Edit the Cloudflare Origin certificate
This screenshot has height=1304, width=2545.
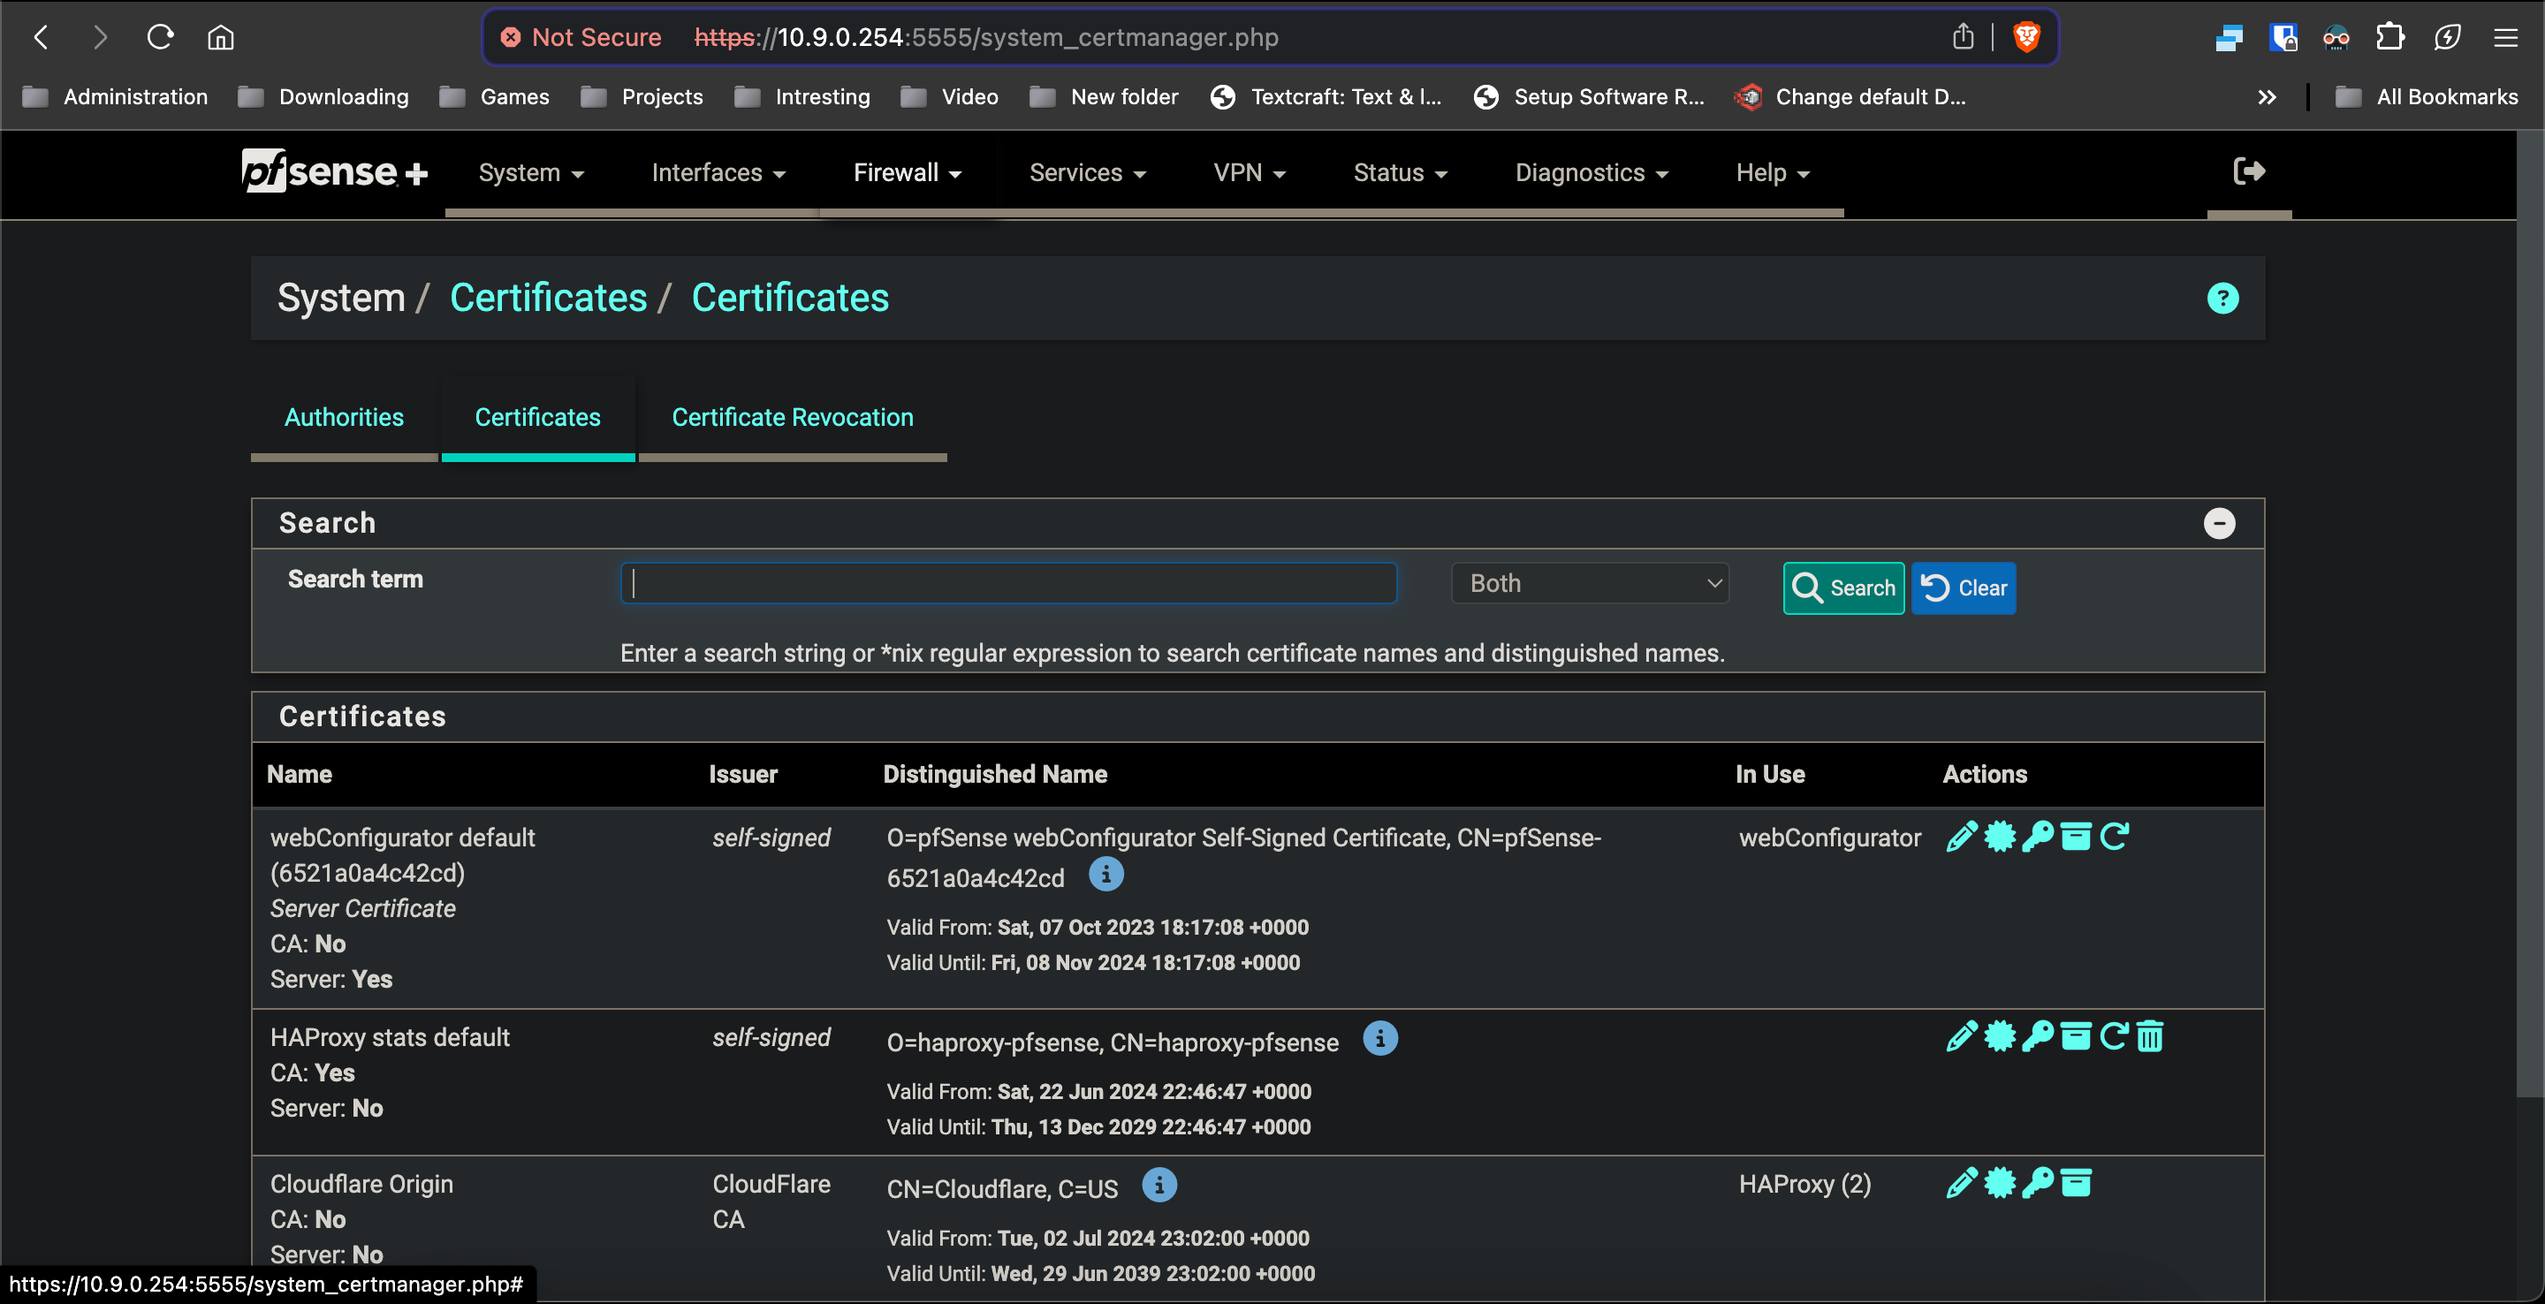point(1961,1182)
